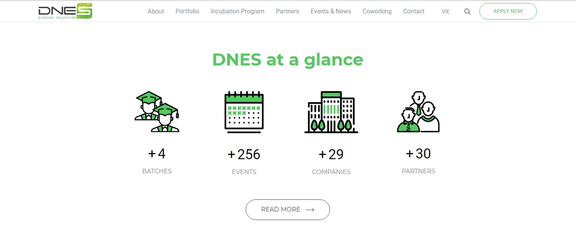
Task: Click the +29 companies counter
Action: click(331, 154)
